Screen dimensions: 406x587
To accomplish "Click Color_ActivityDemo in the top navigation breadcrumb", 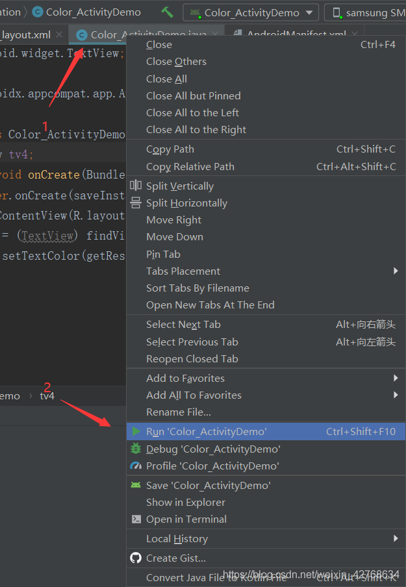I will [93, 12].
